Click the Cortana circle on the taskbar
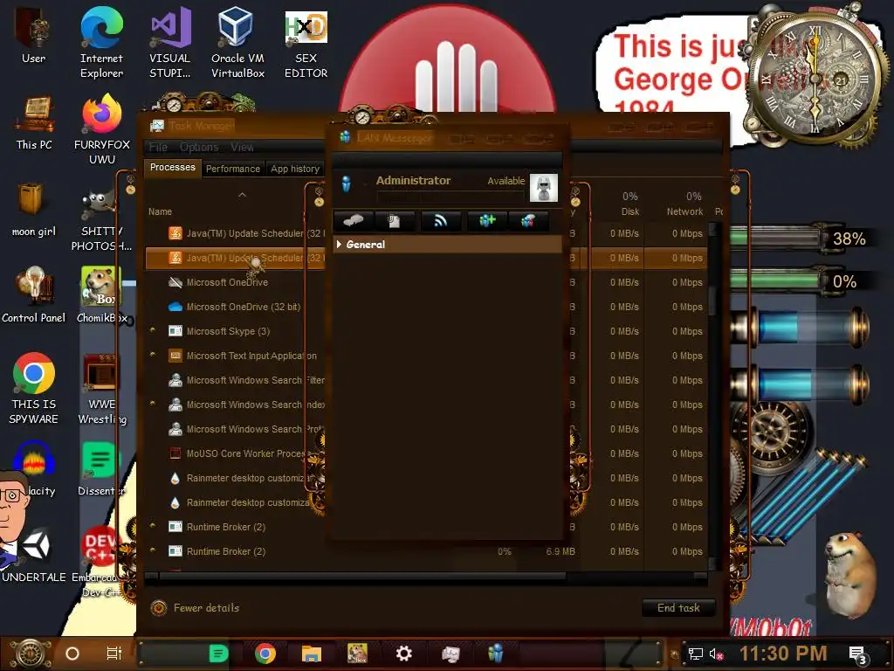894x671 pixels. 72,654
